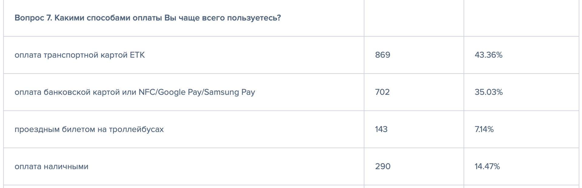Click the 14.47% percentage cell
Image resolution: width=582 pixels, height=188 pixels.
click(487, 167)
